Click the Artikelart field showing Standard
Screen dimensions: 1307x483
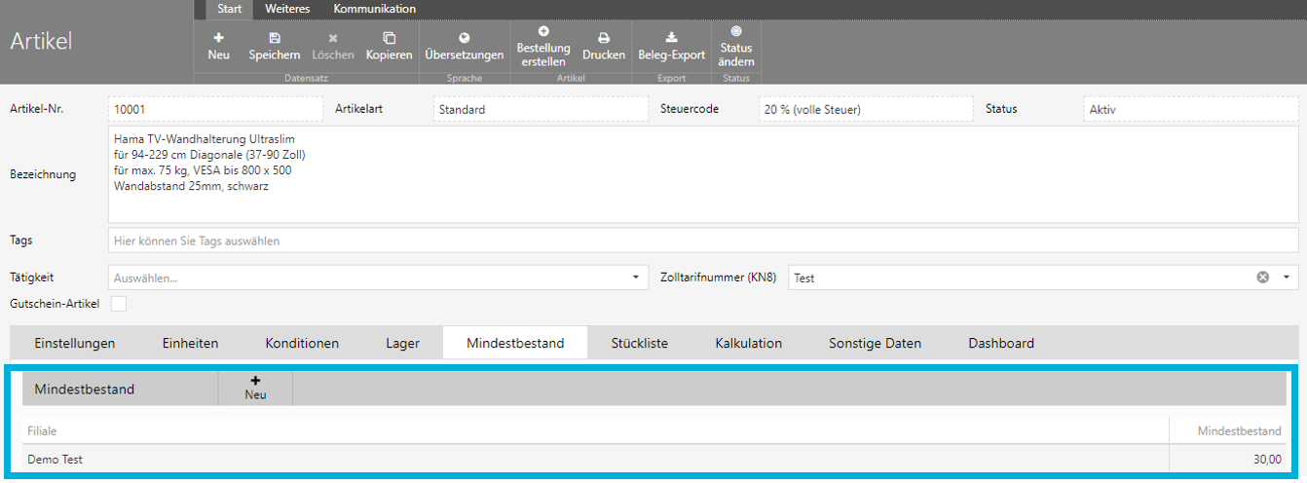point(541,109)
